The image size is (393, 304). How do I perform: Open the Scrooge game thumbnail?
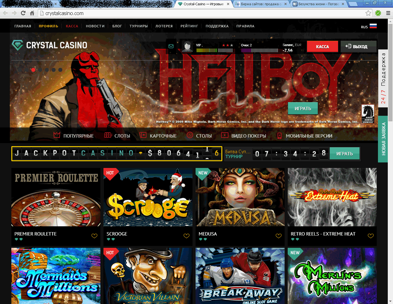(x=148, y=197)
